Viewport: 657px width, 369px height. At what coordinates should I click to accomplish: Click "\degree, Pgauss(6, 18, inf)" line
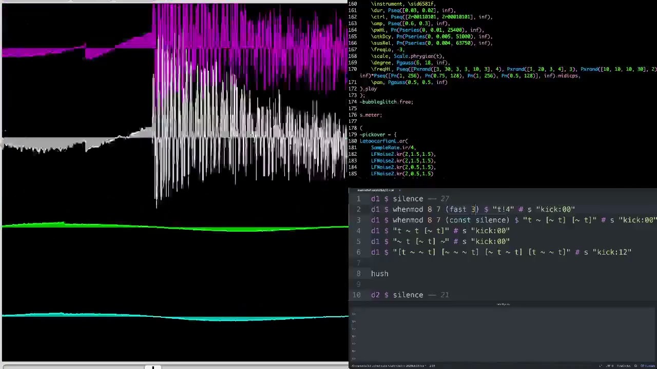410,63
